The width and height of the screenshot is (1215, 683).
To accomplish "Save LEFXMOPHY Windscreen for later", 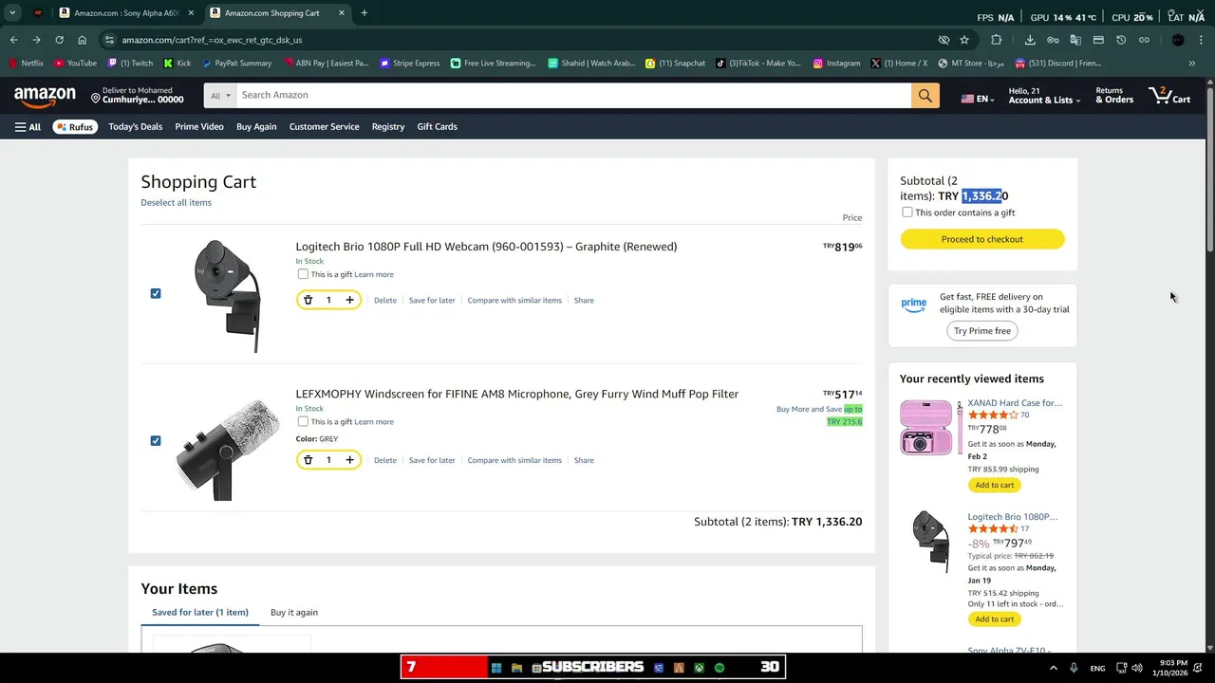I will pos(432,460).
